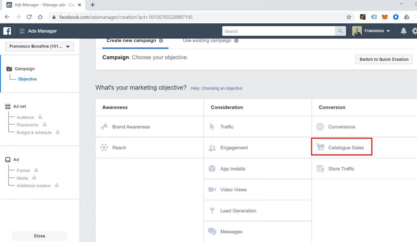The width and height of the screenshot is (417, 242).
Task: Click the MetaMask fox extension icon
Action: [385, 17]
